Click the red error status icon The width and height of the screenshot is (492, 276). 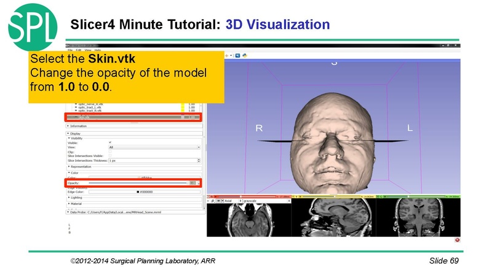pyautogui.click(x=457, y=240)
